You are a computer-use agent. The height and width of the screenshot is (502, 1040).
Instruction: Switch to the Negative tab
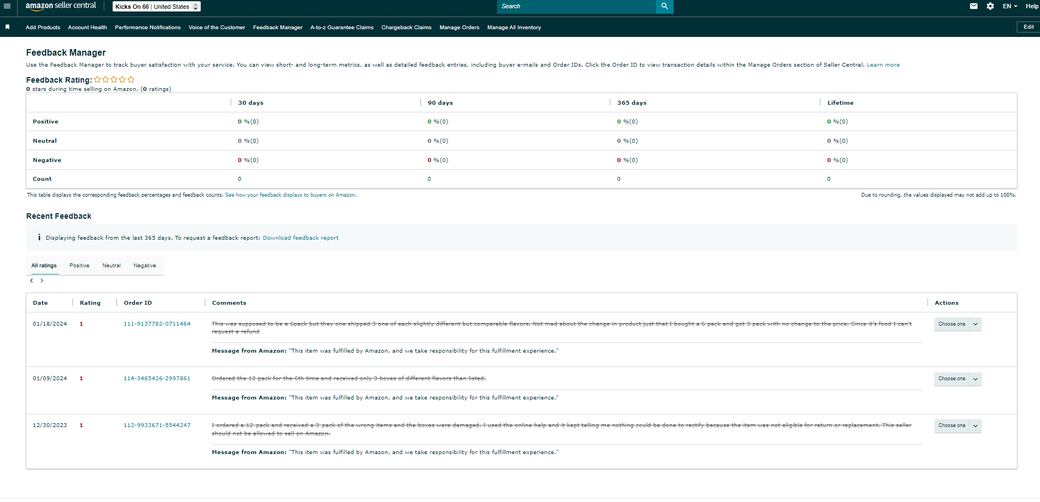tap(145, 266)
